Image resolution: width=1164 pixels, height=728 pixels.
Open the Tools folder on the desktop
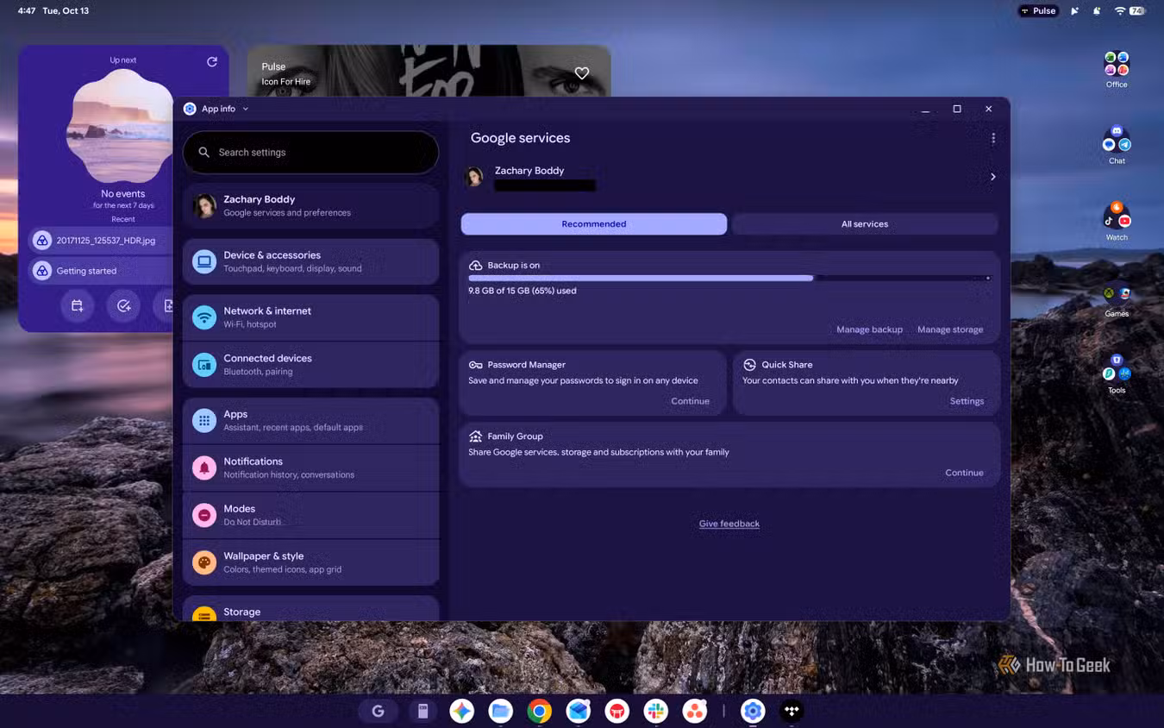[x=1117, y=375]
